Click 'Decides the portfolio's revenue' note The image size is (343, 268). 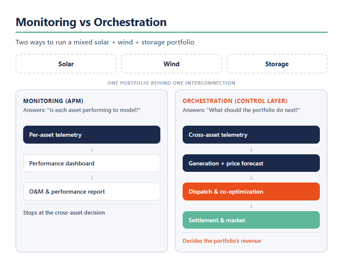[x=222, y=241]
